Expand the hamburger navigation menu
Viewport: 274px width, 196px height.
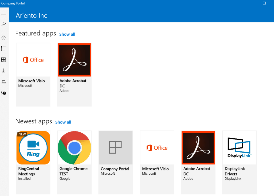pyautogui.click(x=4, y=13)
